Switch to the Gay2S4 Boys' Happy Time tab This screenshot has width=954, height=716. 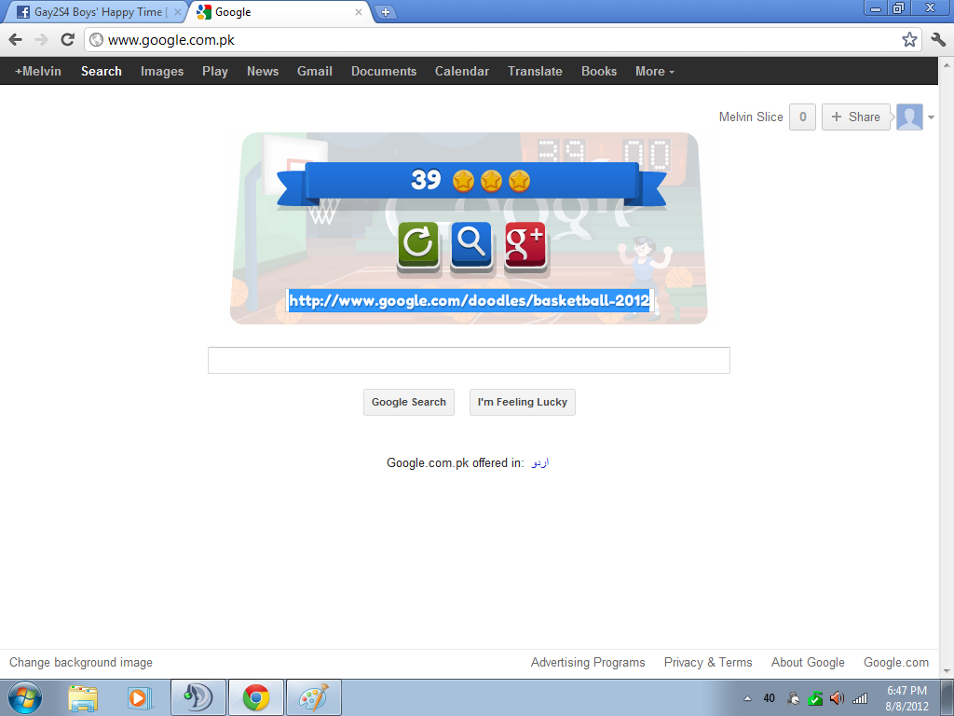tap(97, 12)
